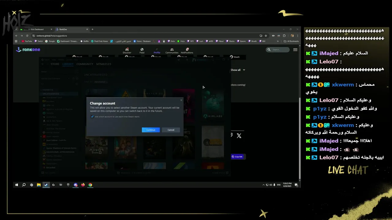Open Home - Restream bookmark
Screen dimensions: 392x220
coord(142,41)
